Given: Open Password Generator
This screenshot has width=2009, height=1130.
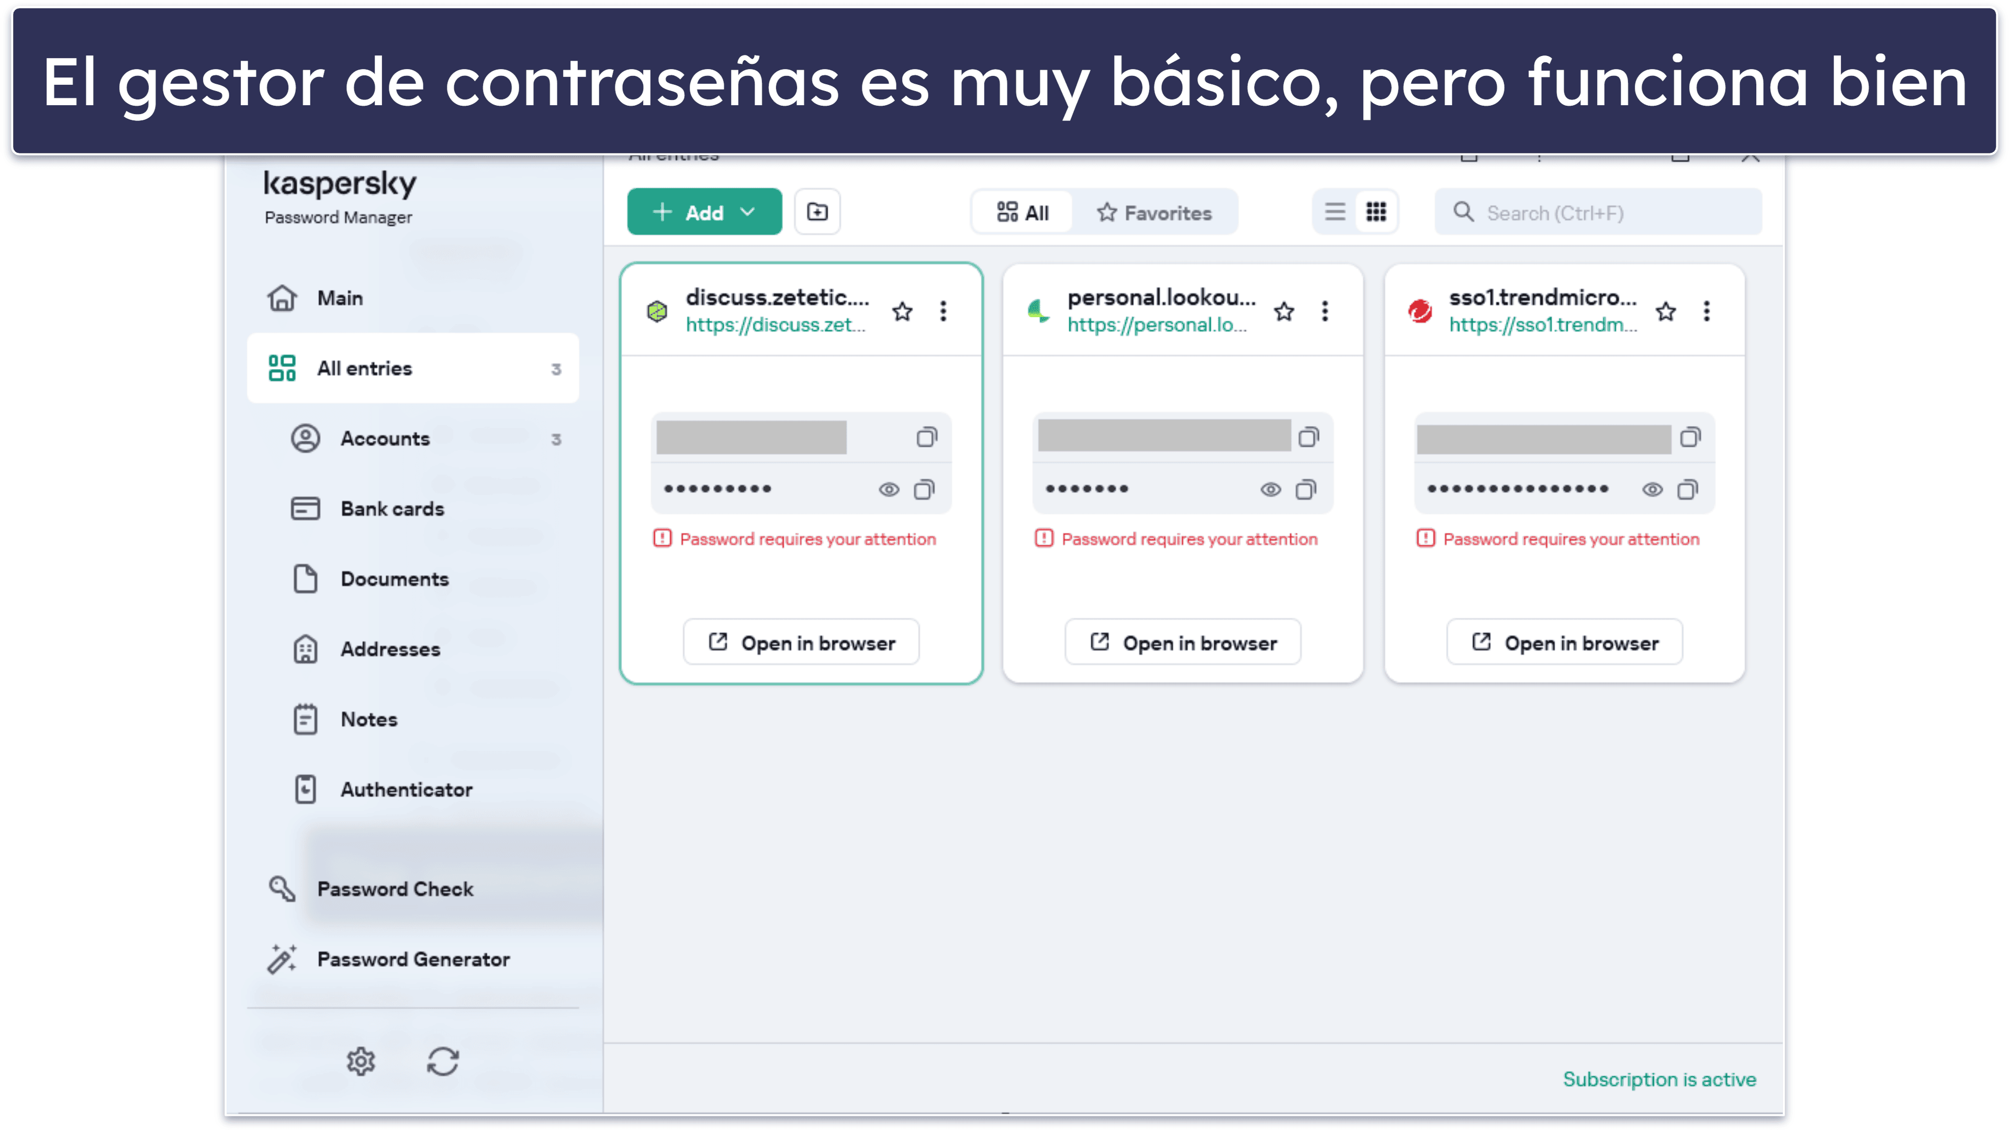Looking at the screenshot, I should pyautogui.click(x=413, y=959).
